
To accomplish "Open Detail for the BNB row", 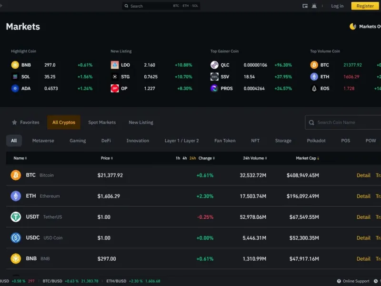I will tap(363, 259).
